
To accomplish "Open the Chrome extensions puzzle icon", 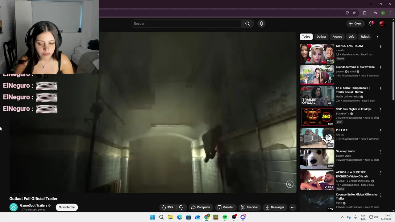I will click(365, 13).
